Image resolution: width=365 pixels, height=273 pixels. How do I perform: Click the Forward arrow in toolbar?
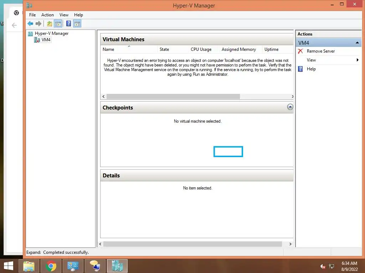[x=38, y=24]
